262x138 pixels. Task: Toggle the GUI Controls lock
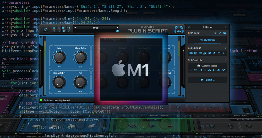[226, 60]
